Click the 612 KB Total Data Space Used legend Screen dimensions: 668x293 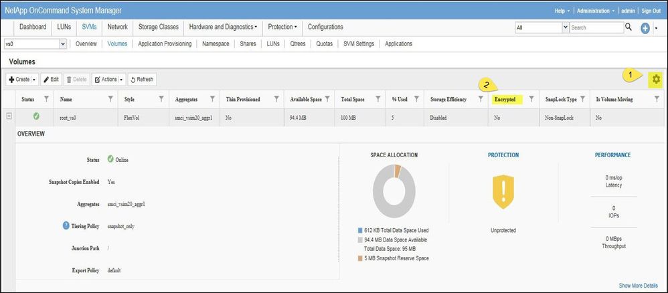pos(393,230)
